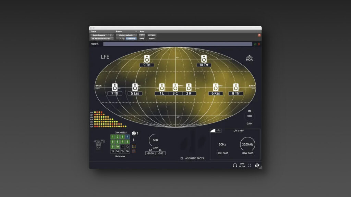Click the Low Pass 20.00kHz knob
This screenshot has width=351, height=197.
(x=247, y=144)
